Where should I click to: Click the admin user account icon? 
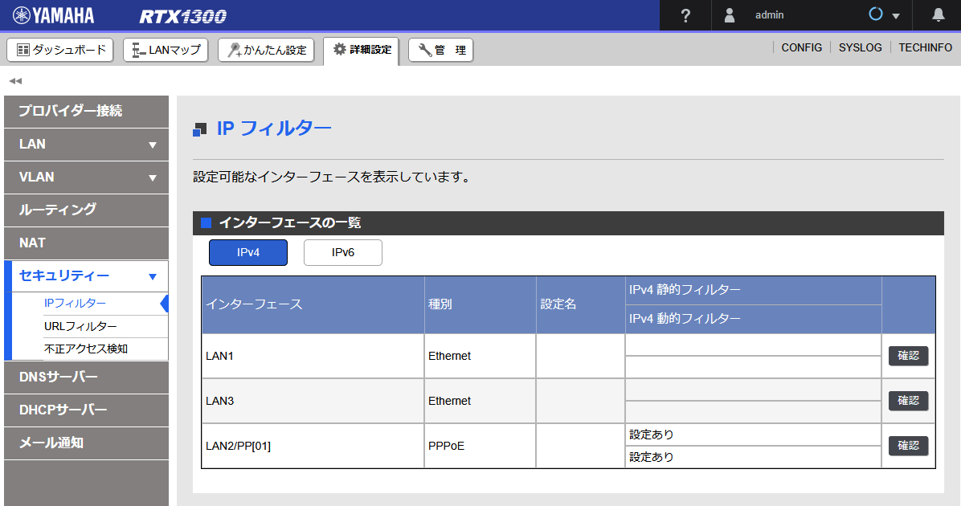730,14
